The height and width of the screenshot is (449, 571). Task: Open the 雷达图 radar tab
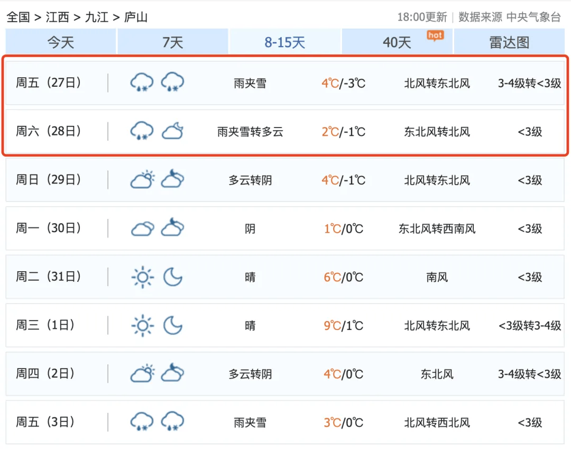coord(509,42)
